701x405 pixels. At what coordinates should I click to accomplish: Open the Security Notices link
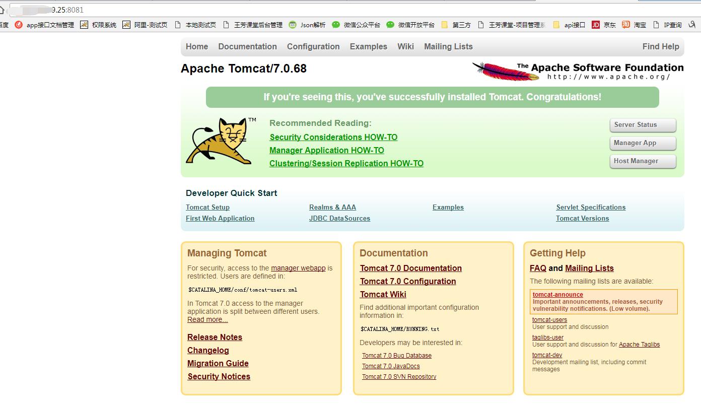[219, 376]
